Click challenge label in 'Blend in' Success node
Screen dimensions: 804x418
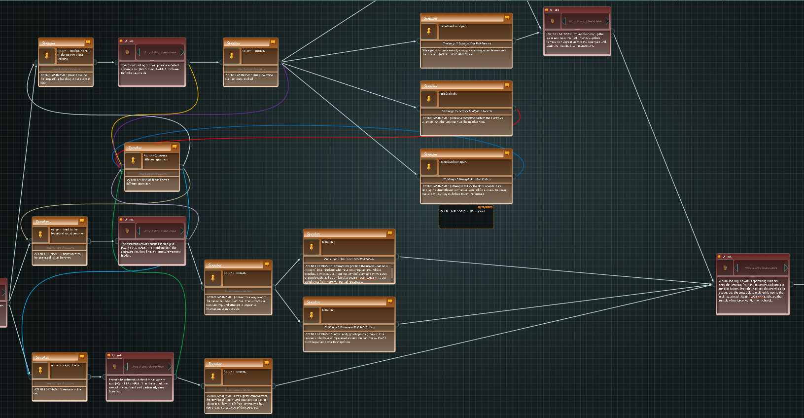click(350, 327)
